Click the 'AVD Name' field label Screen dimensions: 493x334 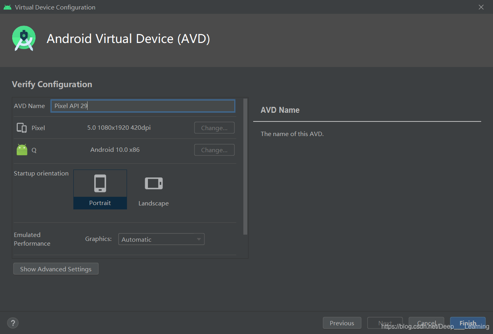pyautogui.click(x=29, y=106)
